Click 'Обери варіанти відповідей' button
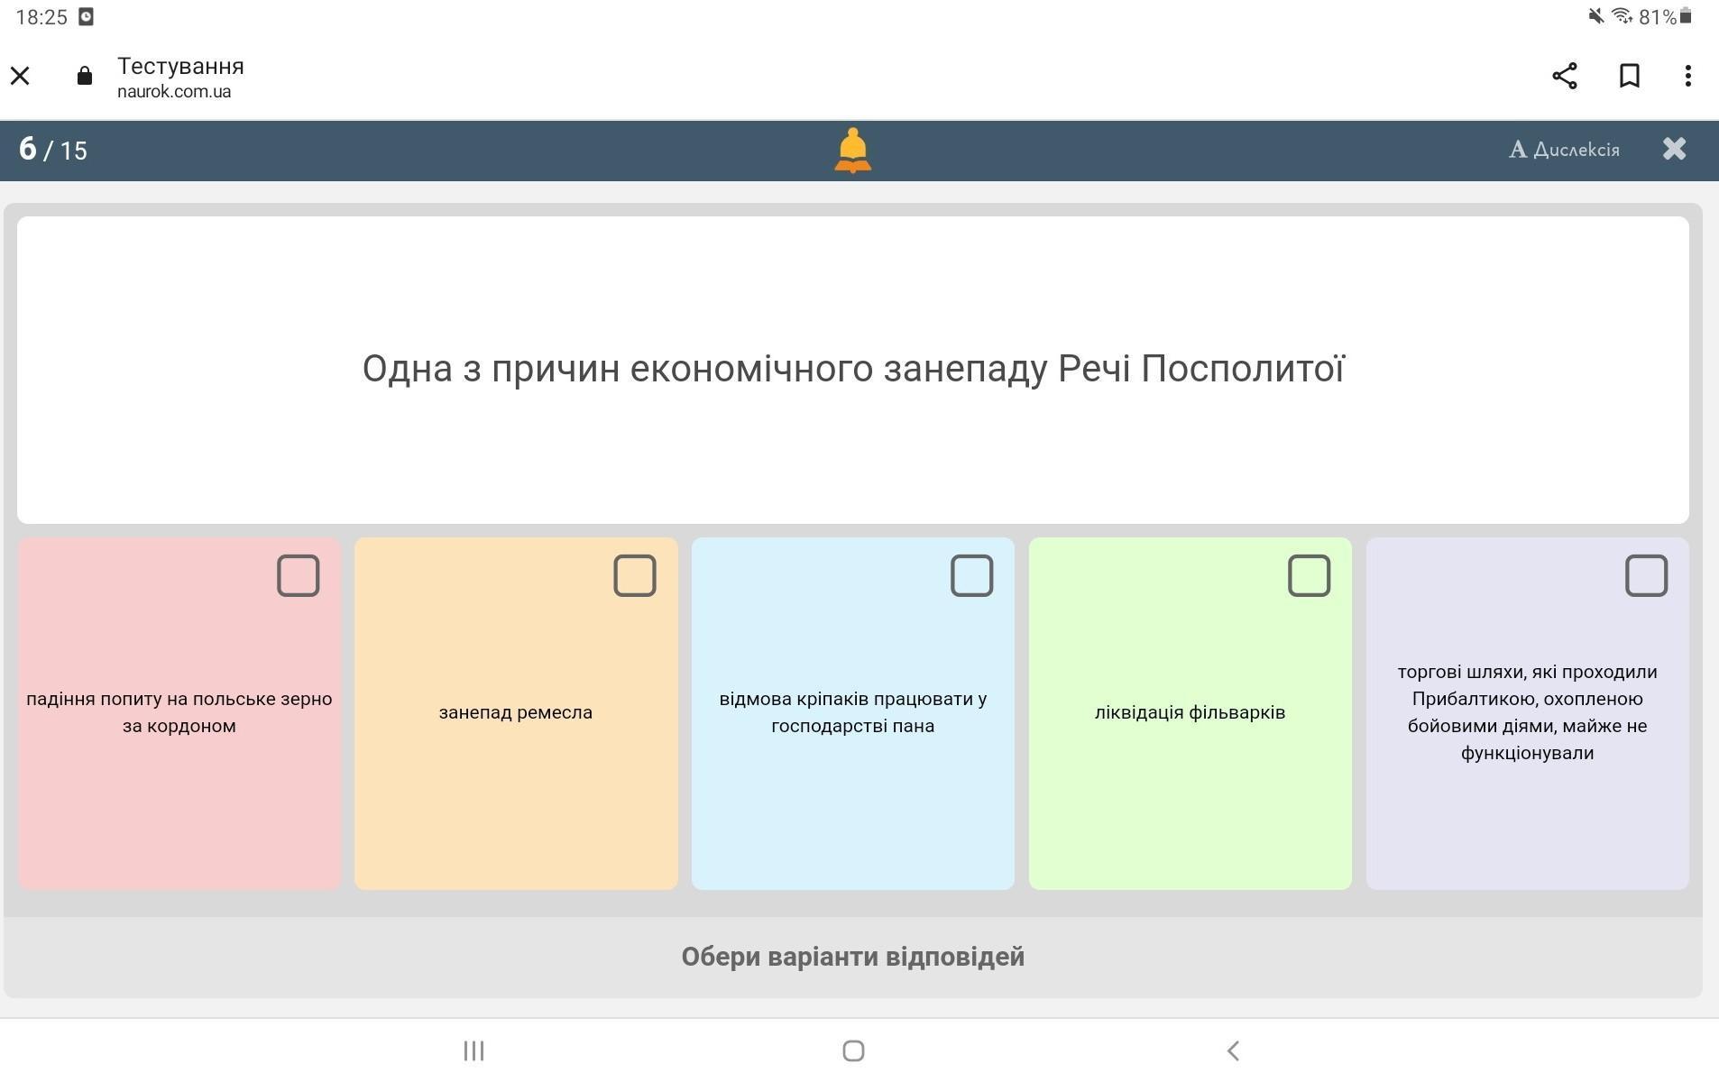 pyautogui.click(x=853, y=957)
